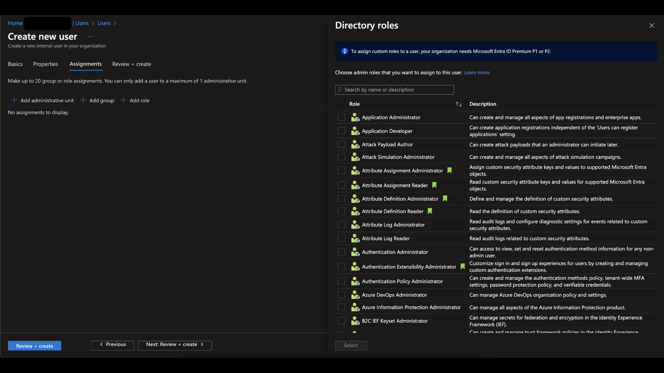Open the Review + create tab
This screenshot has height=373, width=664.
(131, 64)
